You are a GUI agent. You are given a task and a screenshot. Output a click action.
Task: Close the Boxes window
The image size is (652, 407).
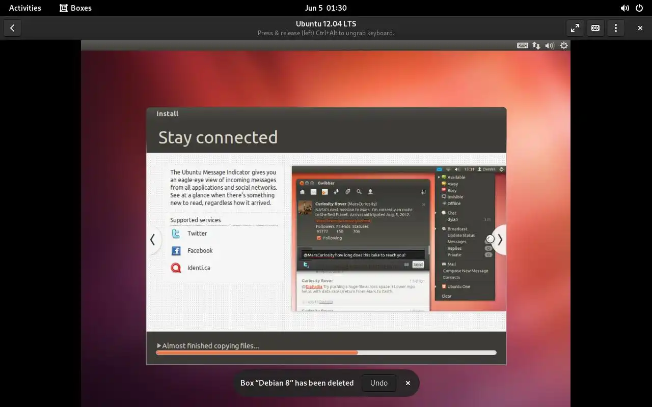click(x=640, y=28)
